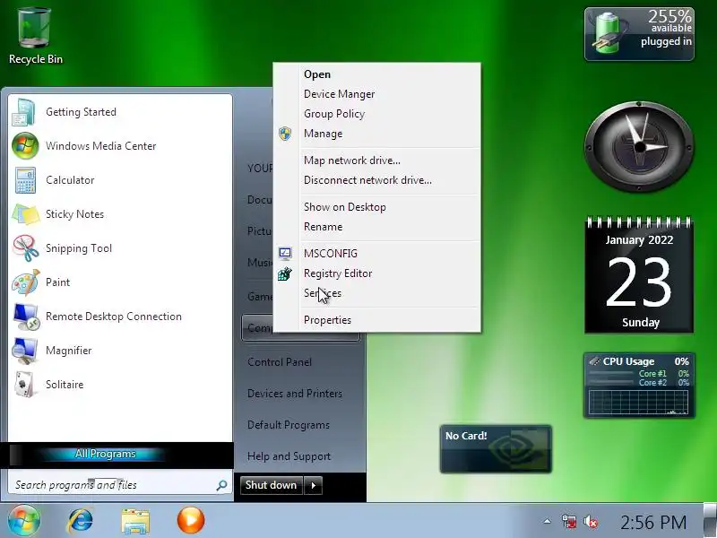Select Show on Desktop
Image resolution: width=717 pixels, height=538 pixels.
pos(376,207)
